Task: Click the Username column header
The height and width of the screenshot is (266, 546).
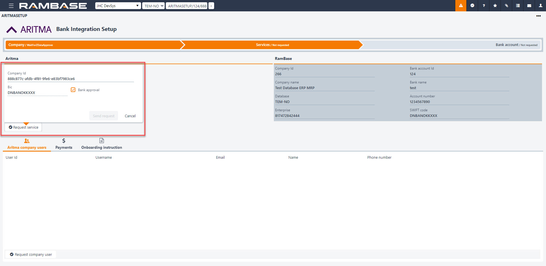Action: coord(104,158)
